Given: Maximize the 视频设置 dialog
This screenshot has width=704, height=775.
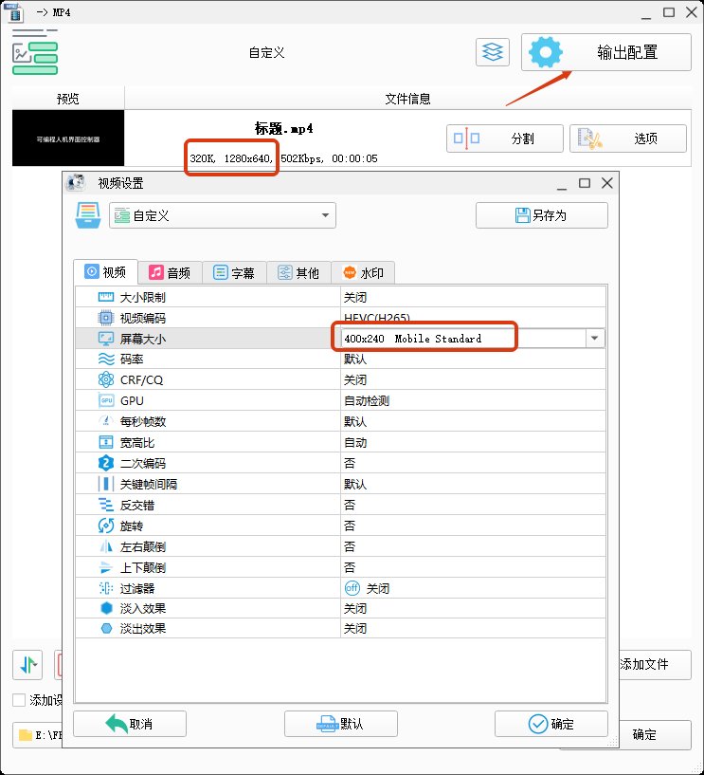Looking at the screenshot, I should (585, 183).
